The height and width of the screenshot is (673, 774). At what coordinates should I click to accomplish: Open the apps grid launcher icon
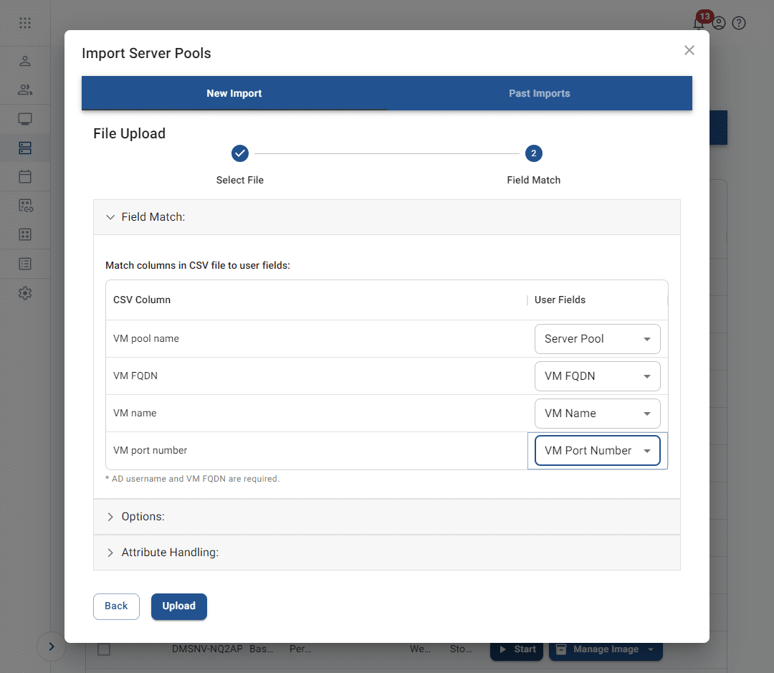(25, 23)
